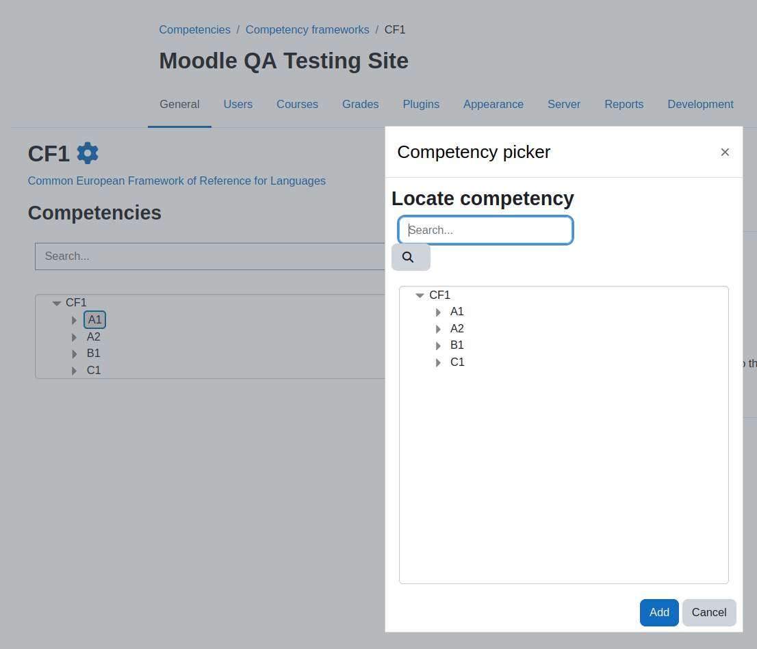Click the CF1 framework settings gear icon
This screenshot has height=649, width=757.
(88, 153)
